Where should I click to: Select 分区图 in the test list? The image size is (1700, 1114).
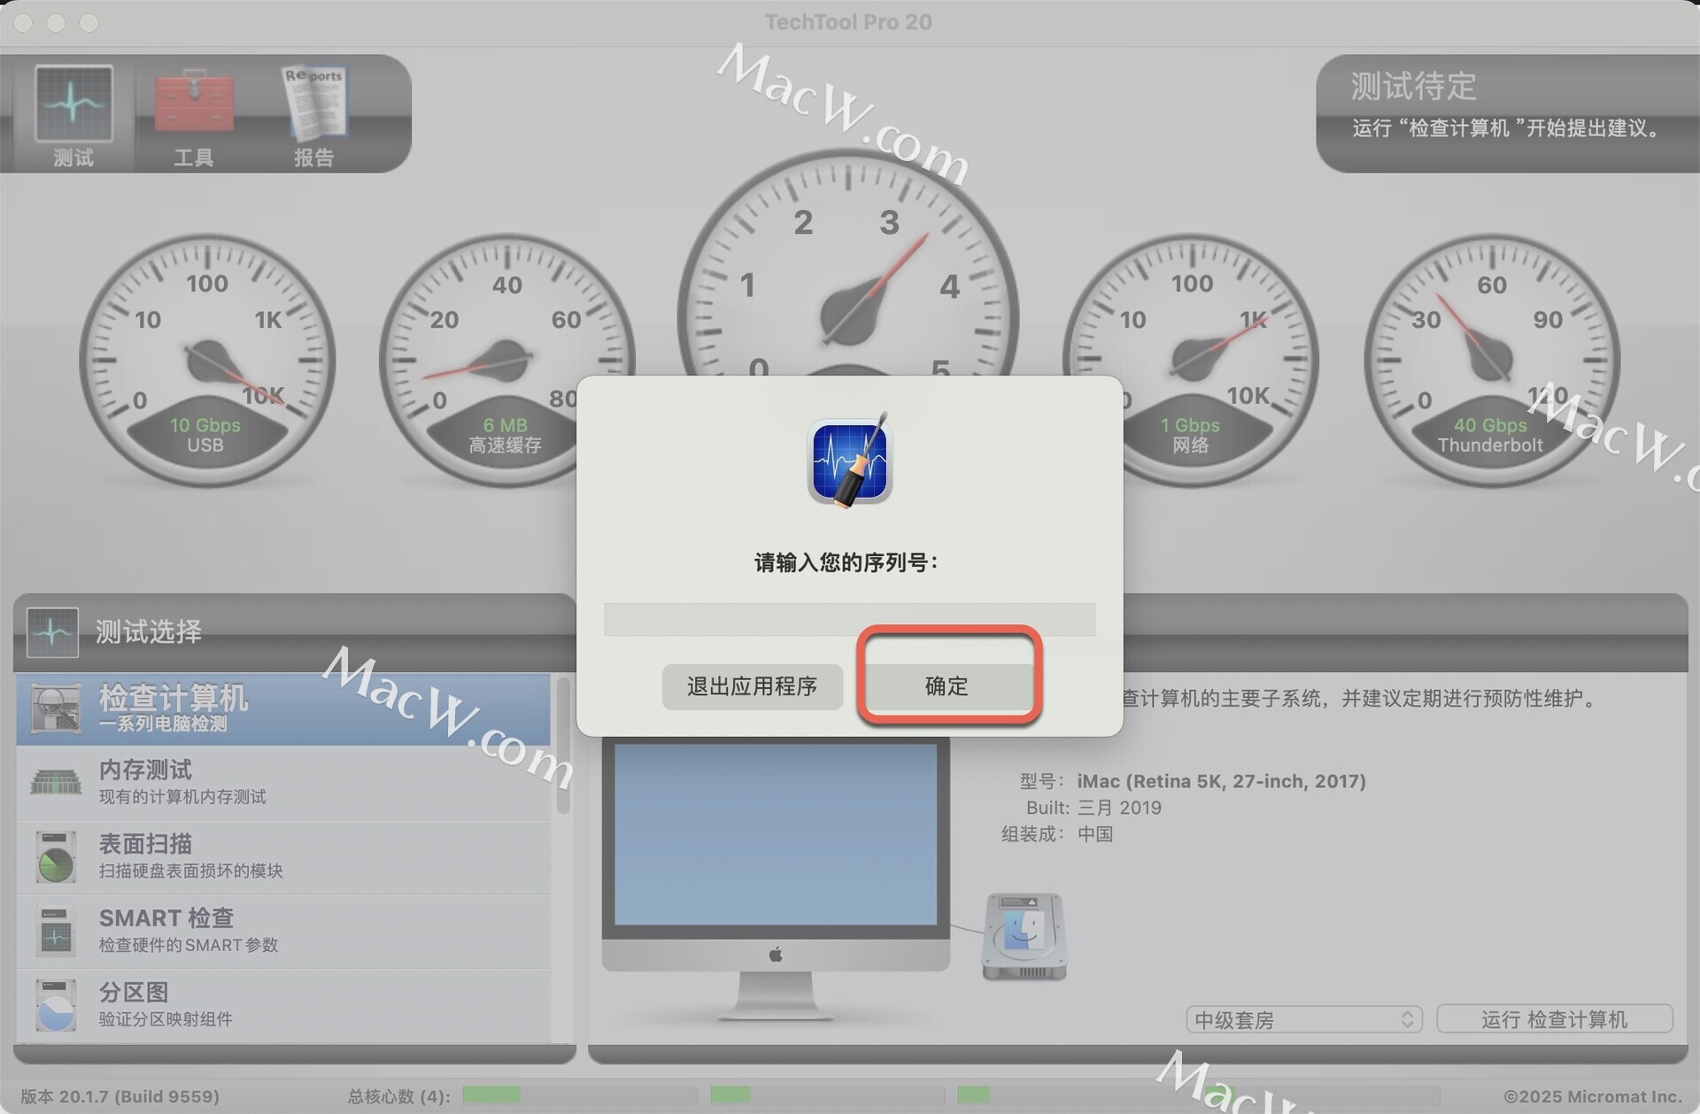[283, 1005]
